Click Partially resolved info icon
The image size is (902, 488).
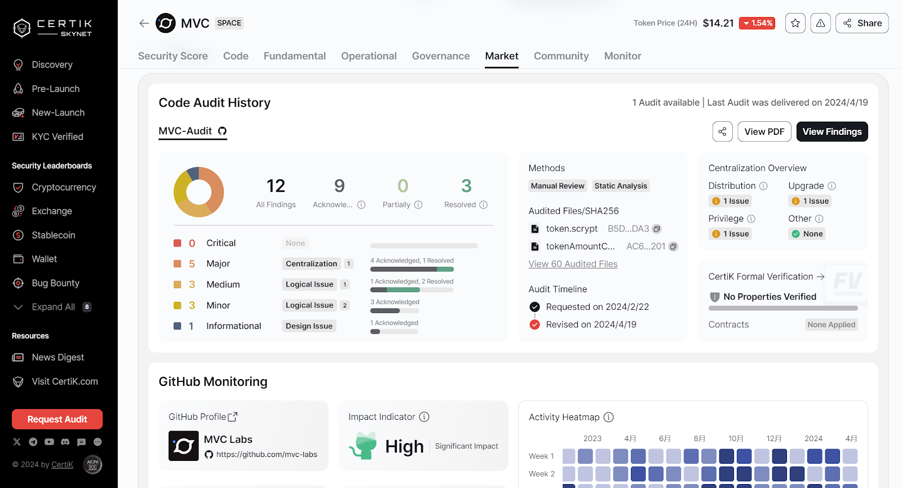point(418,205)
